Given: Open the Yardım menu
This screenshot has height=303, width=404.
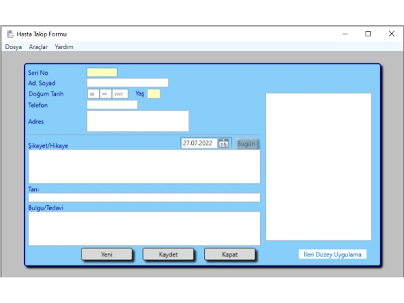Looking at the screenshot, I should tap(65, 47).
